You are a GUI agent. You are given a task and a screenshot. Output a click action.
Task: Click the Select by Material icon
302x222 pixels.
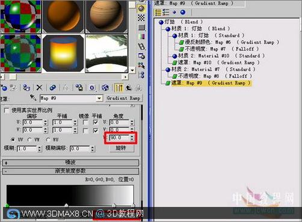click(141, 66)
